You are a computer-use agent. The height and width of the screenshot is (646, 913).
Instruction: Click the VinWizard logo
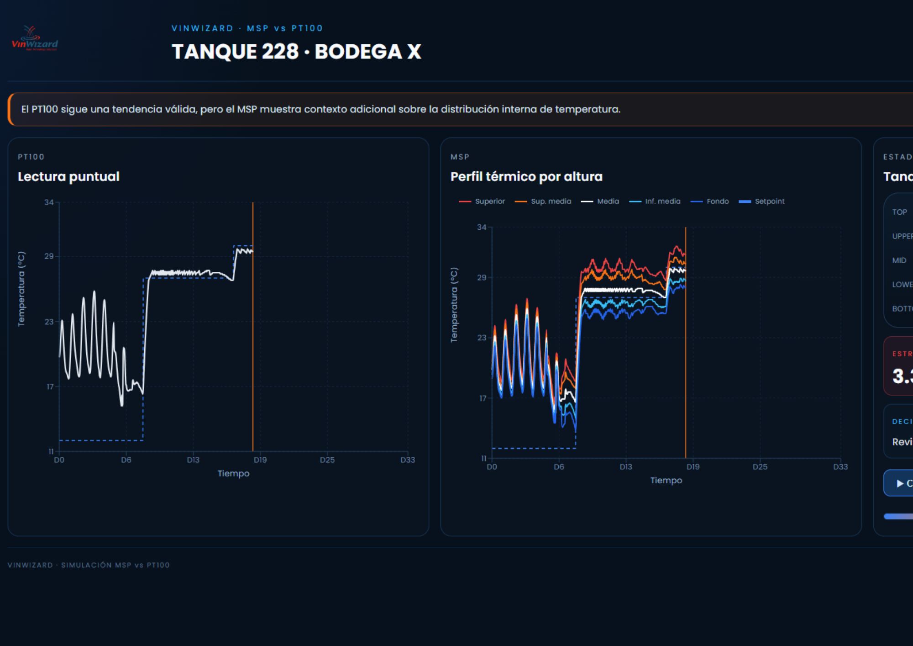tap(35, 39)
